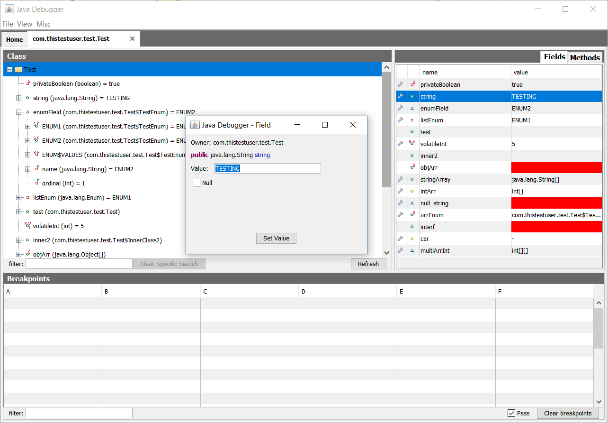Expand the inner2 tree node
Image resolution: width=608 pixels, height=423 pixels.
[19, 240]
